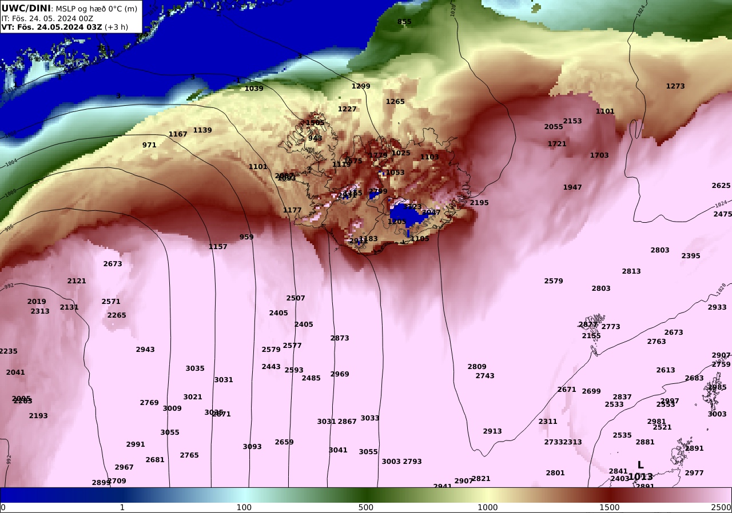Viewport: 732px width, 513px height.
Task: Click the map value 2613
Action: point(666,370)
